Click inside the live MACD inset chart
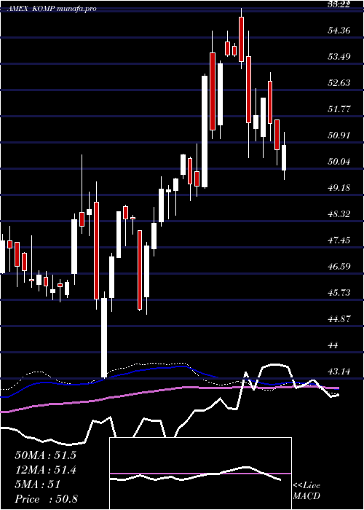 (200, 474)
